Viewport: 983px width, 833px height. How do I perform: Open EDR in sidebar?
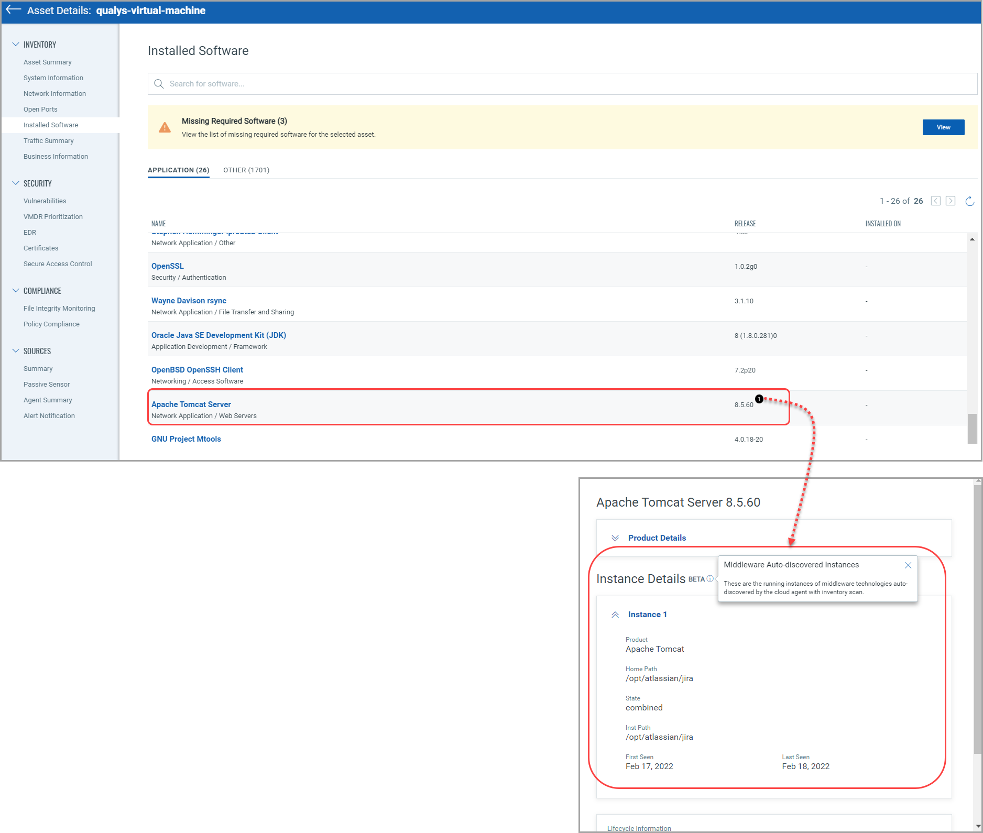tap(30, 232)
